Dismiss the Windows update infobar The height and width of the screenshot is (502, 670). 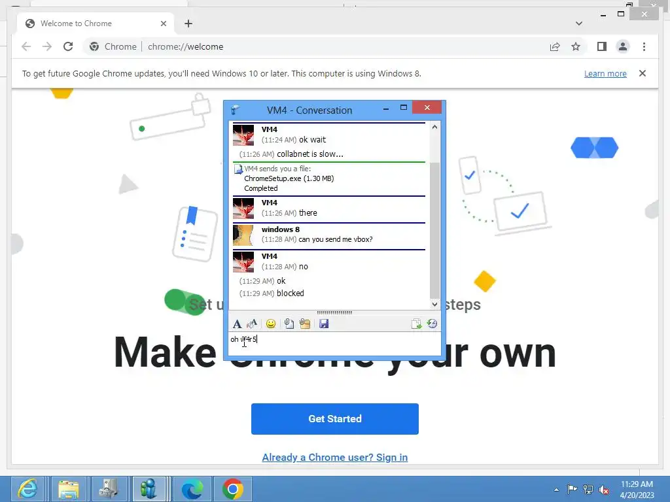pos(643,73)
